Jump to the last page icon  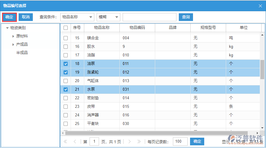click(139, 142)
